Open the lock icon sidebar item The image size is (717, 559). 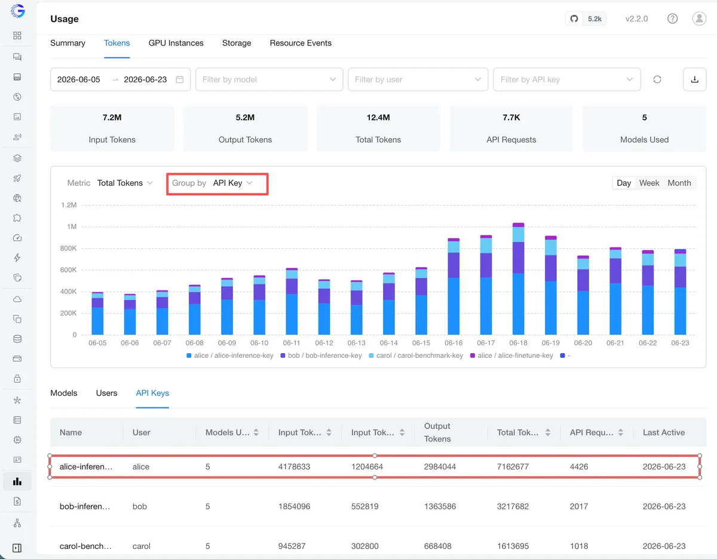click(x=17, y=379)
